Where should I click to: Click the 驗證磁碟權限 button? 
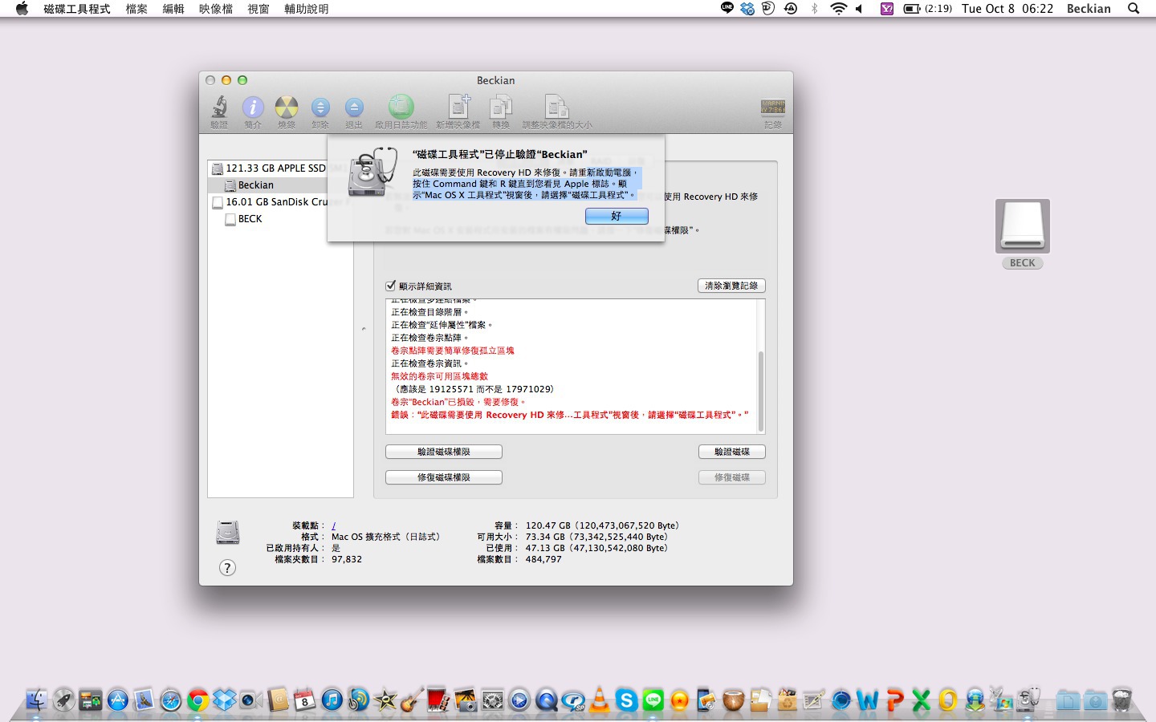pyautogui.click(x=444, y=452)
